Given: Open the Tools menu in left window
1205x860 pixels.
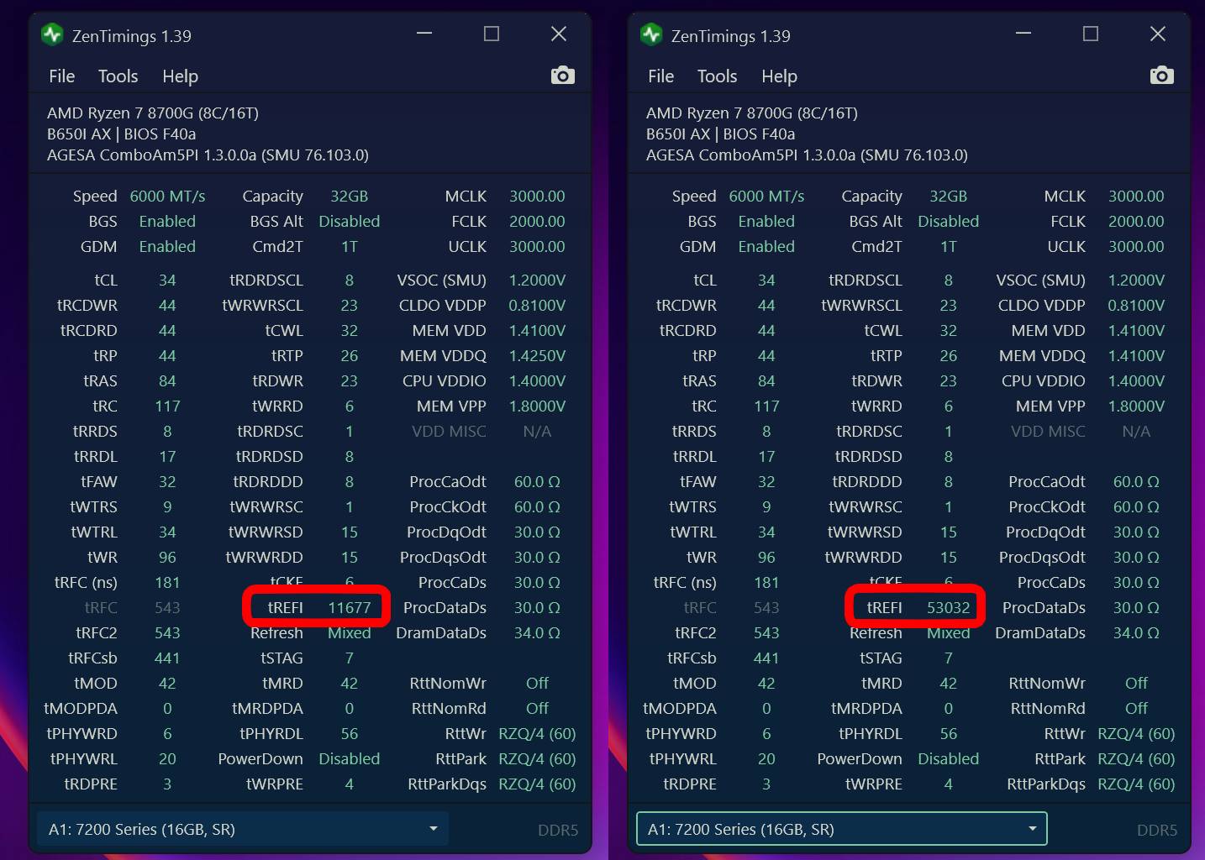Looking at the screenshot, I should 118,76.
